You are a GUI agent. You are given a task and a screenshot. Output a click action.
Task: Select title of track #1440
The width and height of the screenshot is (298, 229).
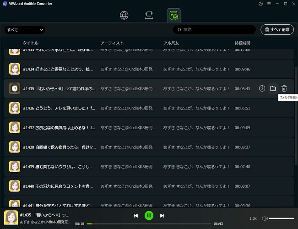point(58,186)
